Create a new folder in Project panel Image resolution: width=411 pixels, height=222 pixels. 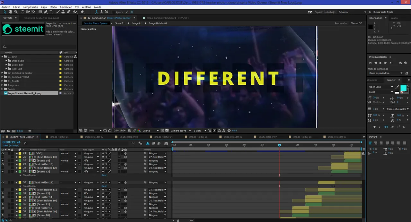tap(8, 131)
